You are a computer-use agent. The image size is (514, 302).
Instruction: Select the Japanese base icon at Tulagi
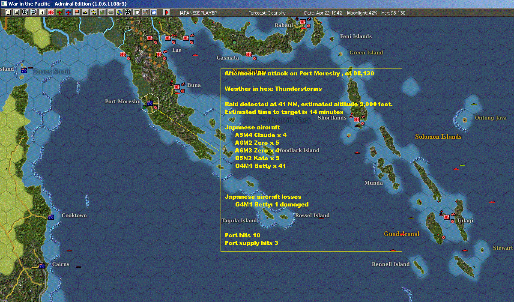click(447, 217)
